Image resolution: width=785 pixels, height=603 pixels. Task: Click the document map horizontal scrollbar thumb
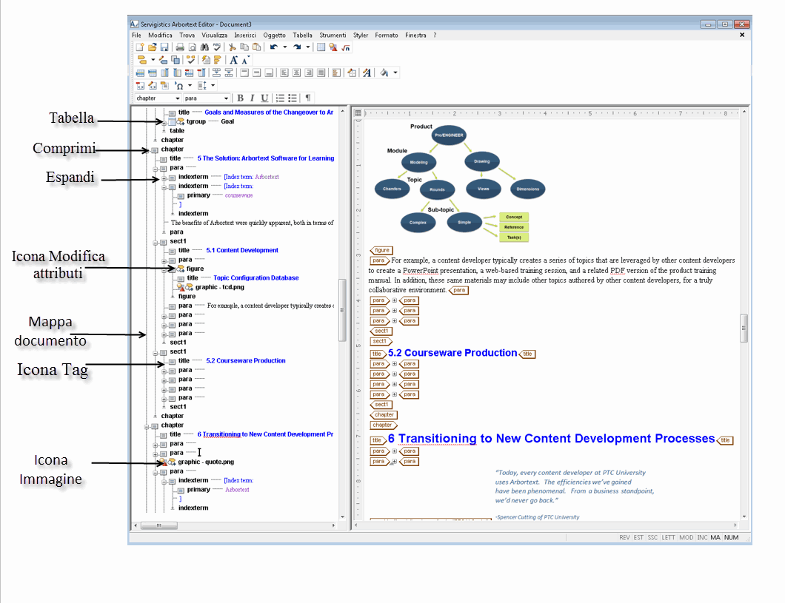(159, 526)
